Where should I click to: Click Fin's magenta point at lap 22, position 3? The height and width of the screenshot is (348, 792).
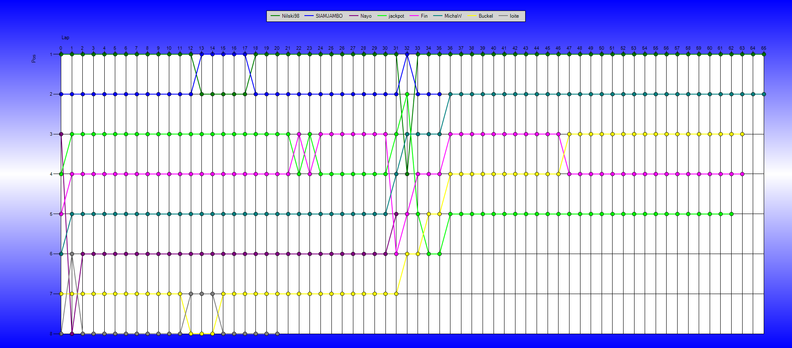[x=299, y=134]
